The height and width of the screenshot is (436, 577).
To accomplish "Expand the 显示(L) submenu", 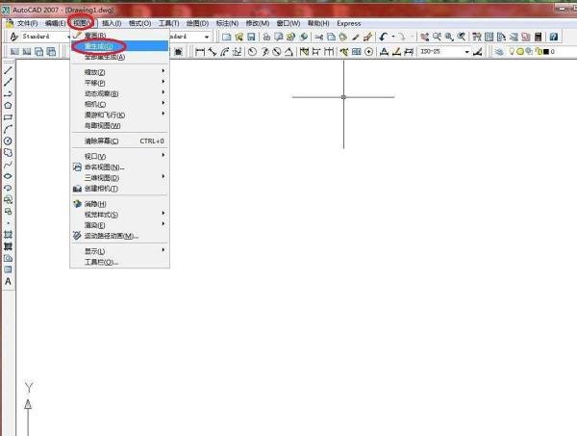I will tap(119, 251).
